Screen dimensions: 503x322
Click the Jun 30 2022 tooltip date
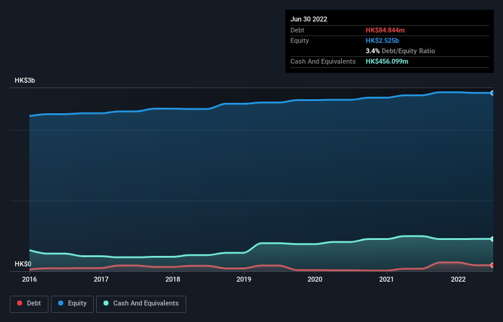[x=309, y=19]
